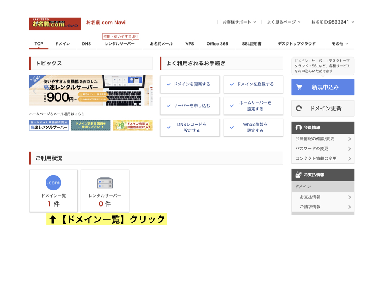The height and width of the screenshot is (289, 386).
Task: Click checkmark icon beside DNSレコードを設定する
Action: point(168,128)
